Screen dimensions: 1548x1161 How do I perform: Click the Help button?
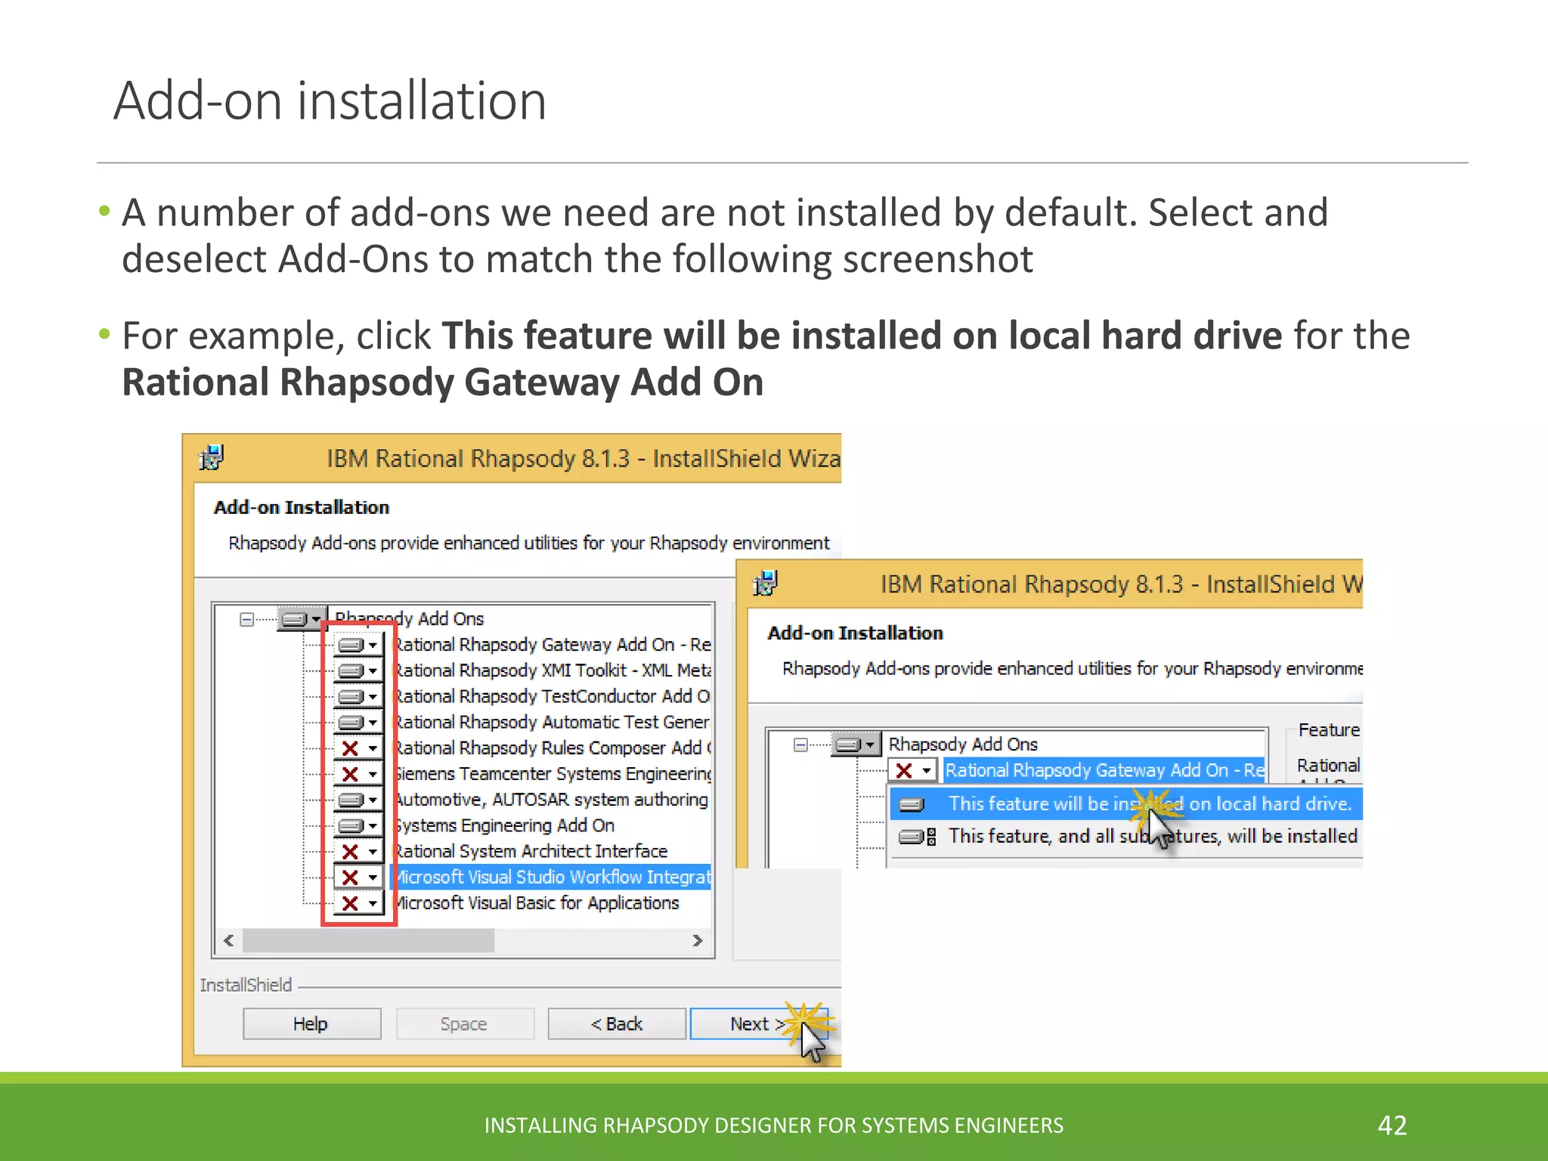(311, 1024)
